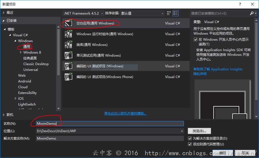Select Extensibility tree item

[x=27, y=93]
